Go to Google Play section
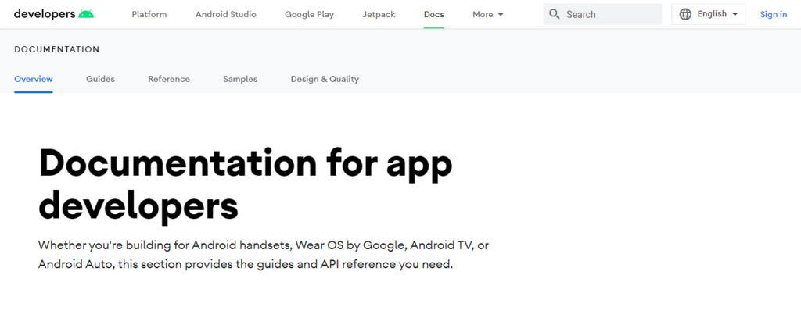The width and height of the screenshot is (801, 318). (x=310, y=14)
